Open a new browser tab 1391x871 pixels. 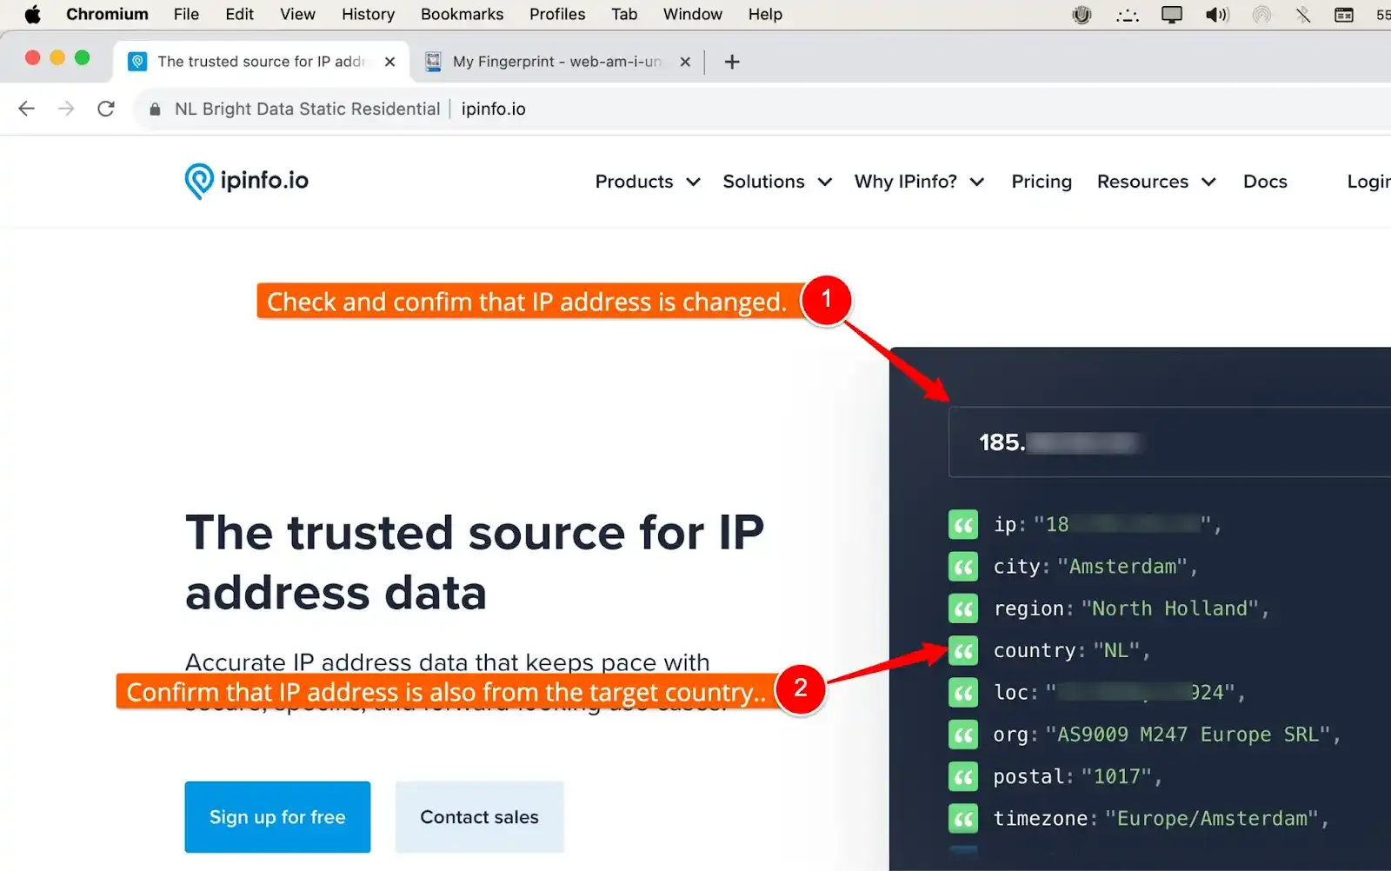[732, 62]
